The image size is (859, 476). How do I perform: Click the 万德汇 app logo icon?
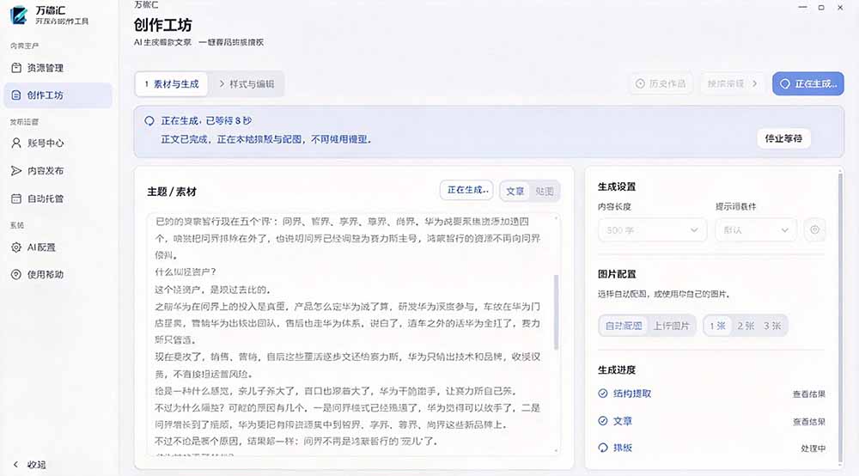[x=19, y=15]
